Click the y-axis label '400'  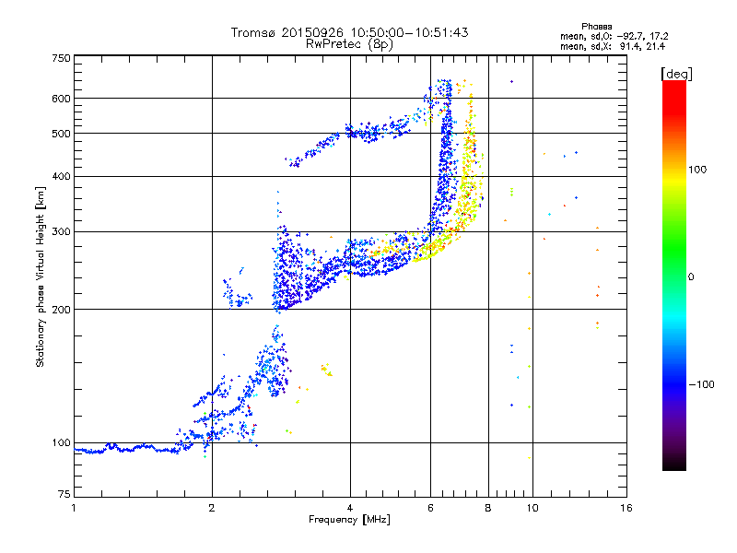click(61, 177)
